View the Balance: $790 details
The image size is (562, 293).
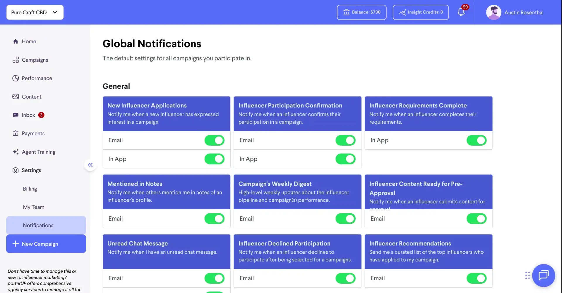click(361, 12)
